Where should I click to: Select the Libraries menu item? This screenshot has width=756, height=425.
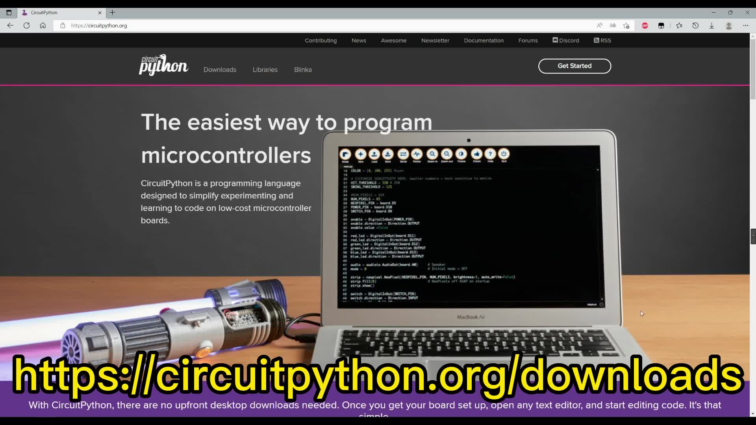click(x=265, y=70)
